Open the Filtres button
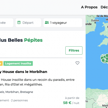The width and height of the screenshot is (108, 108). (74, 50)
